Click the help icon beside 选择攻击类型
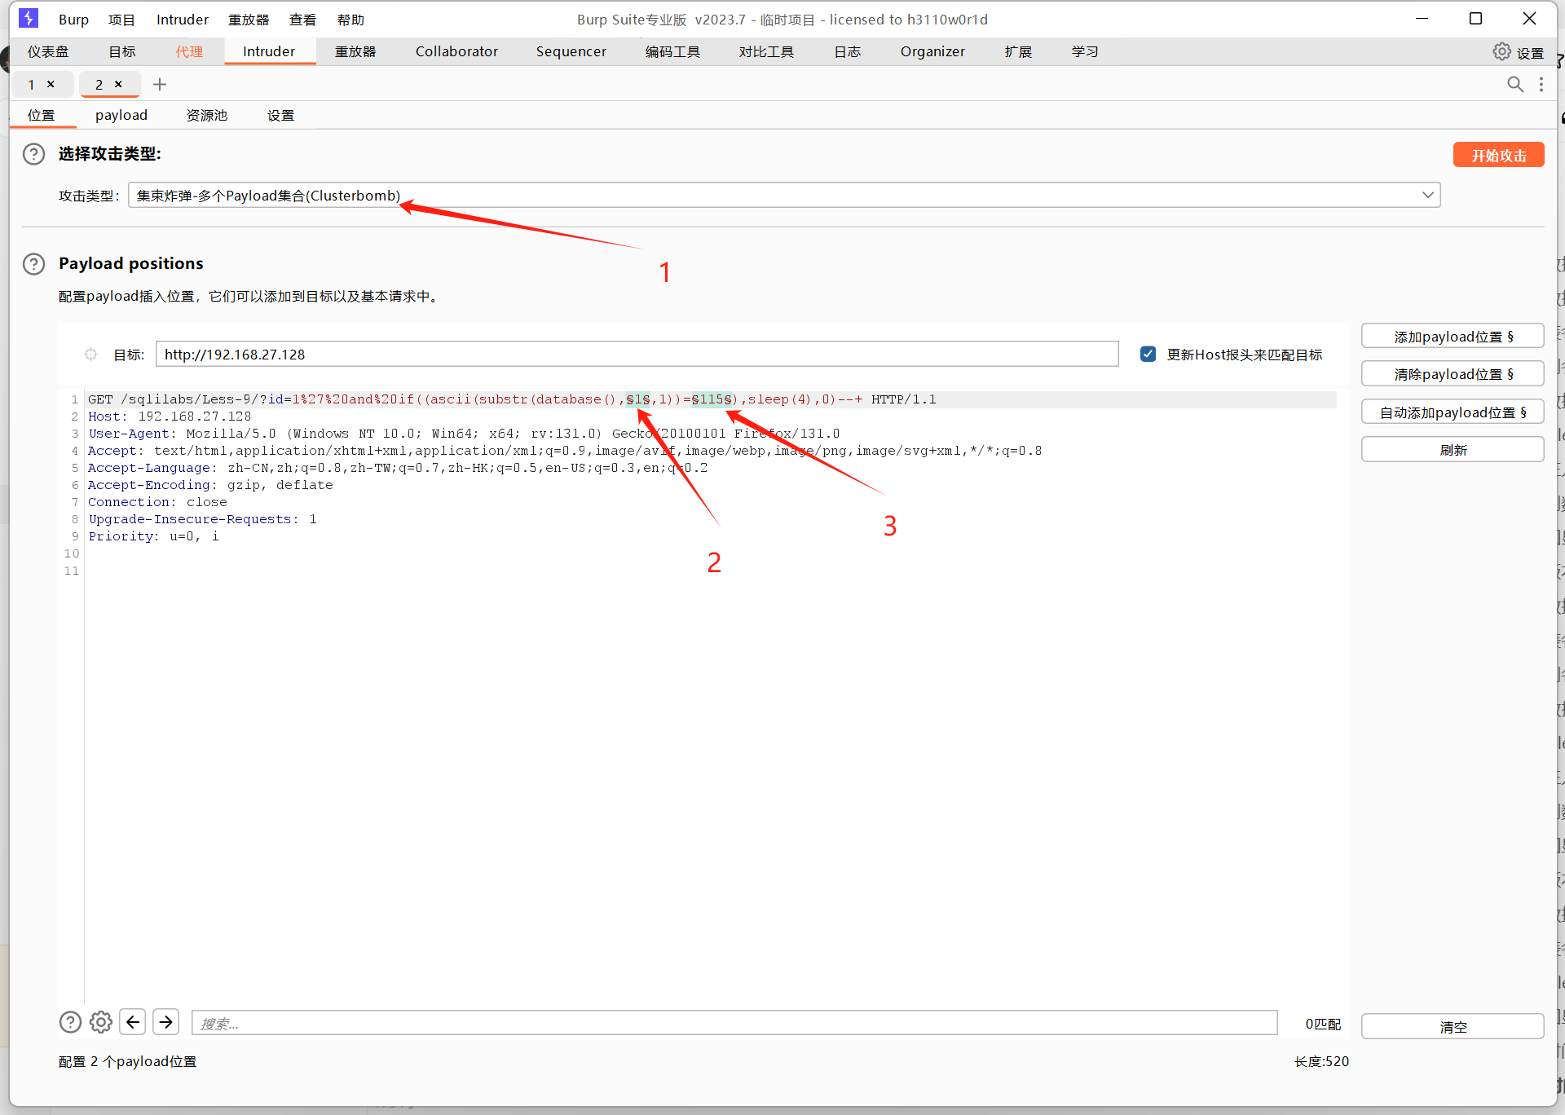The height and width of the screenshot is (1115, 1565). click(x=33, y=154)
